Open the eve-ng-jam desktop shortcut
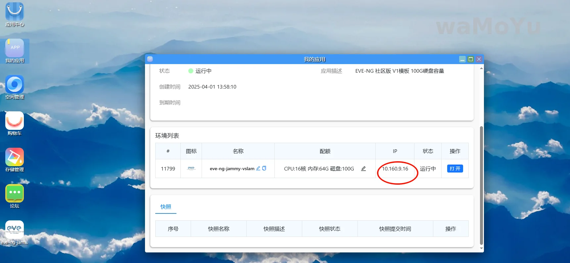Viewport: 570px width, 263px height. pos(15,230)
